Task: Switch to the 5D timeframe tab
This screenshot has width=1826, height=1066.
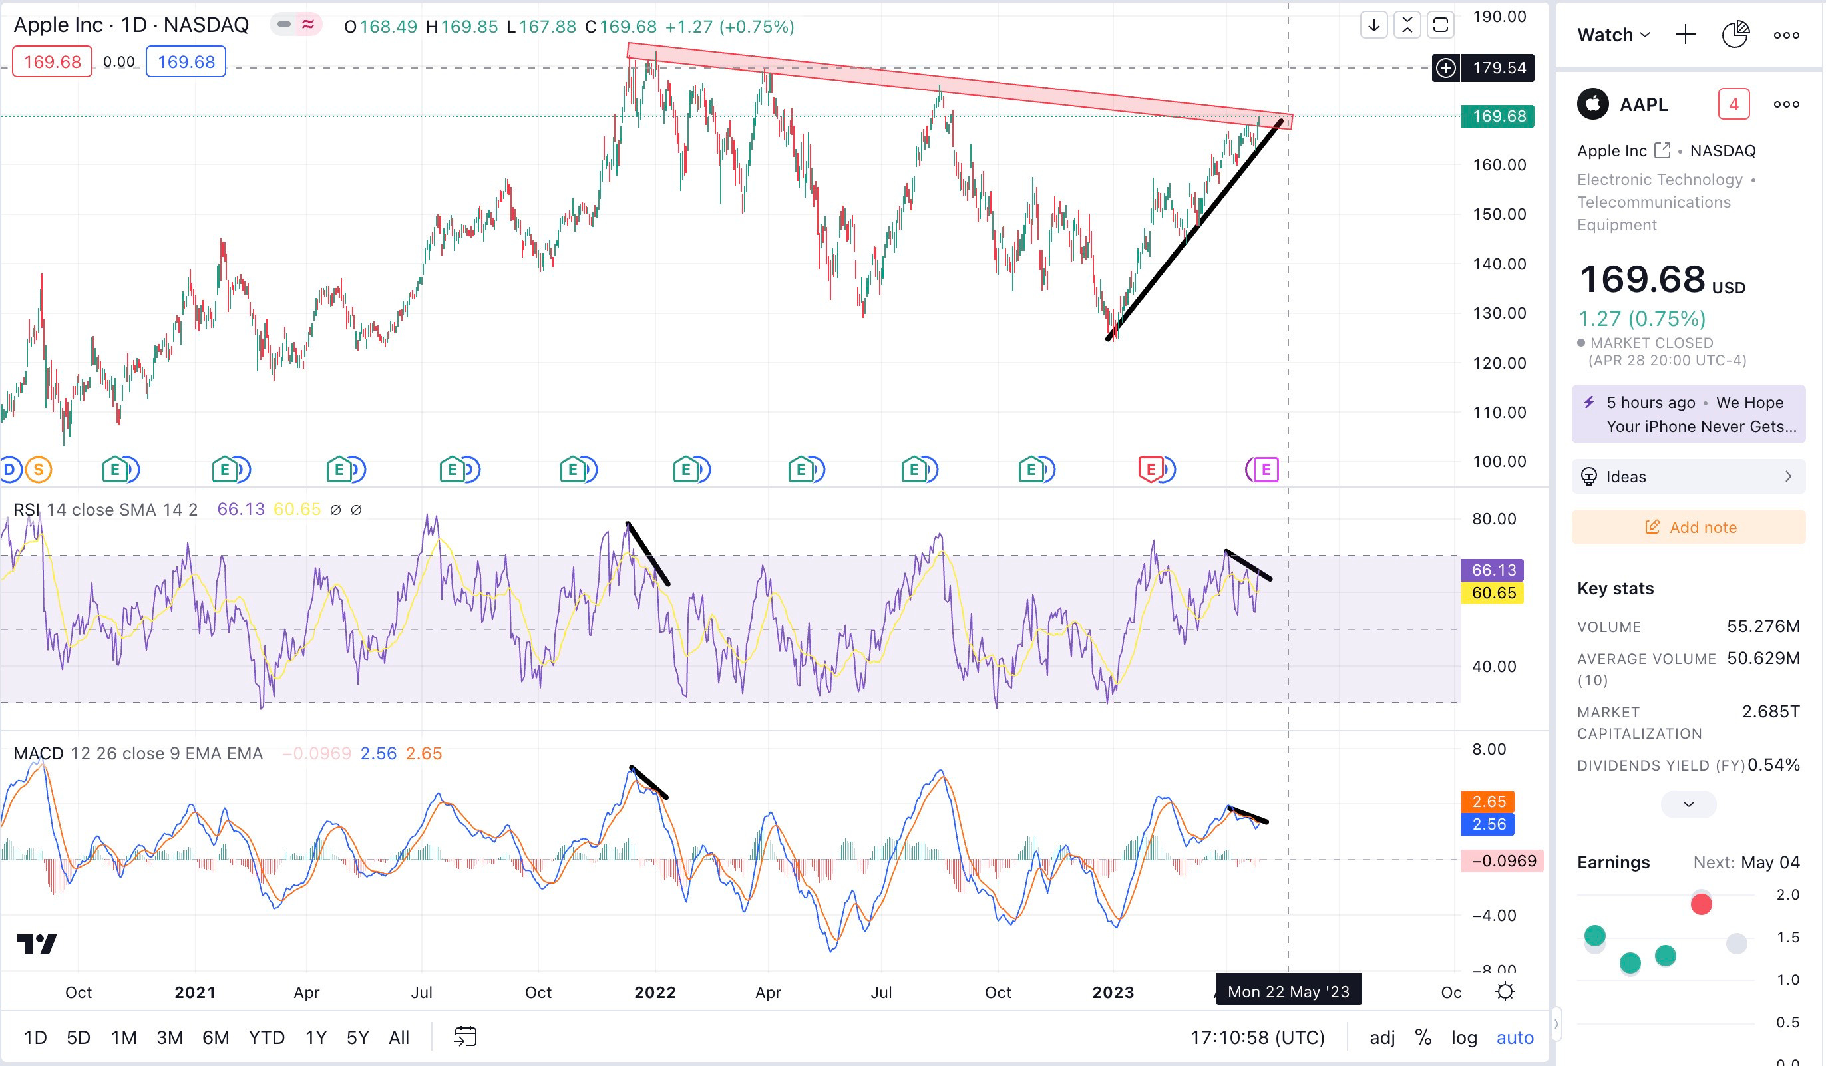Action: click(x=78, y=1037)
